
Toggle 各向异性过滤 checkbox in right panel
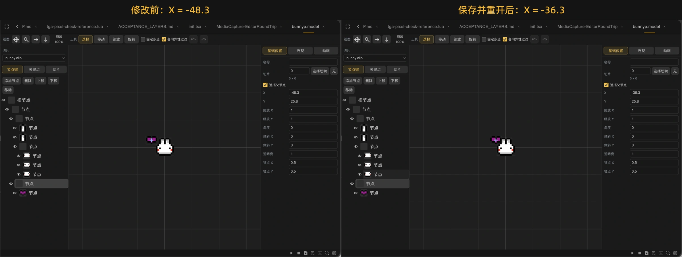pyautogui.click(x=505, y=39)
